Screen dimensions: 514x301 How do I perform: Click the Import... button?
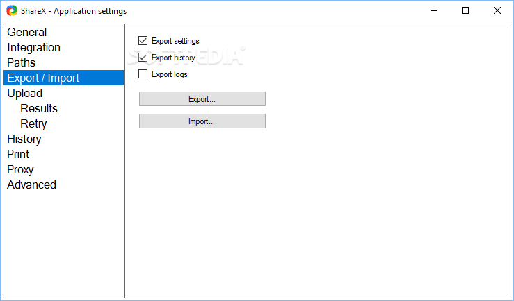[202, 121]
